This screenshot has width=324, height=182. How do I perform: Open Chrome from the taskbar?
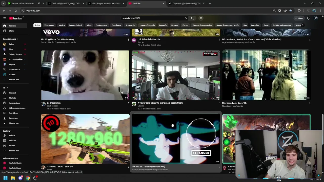tap(28, 178)
